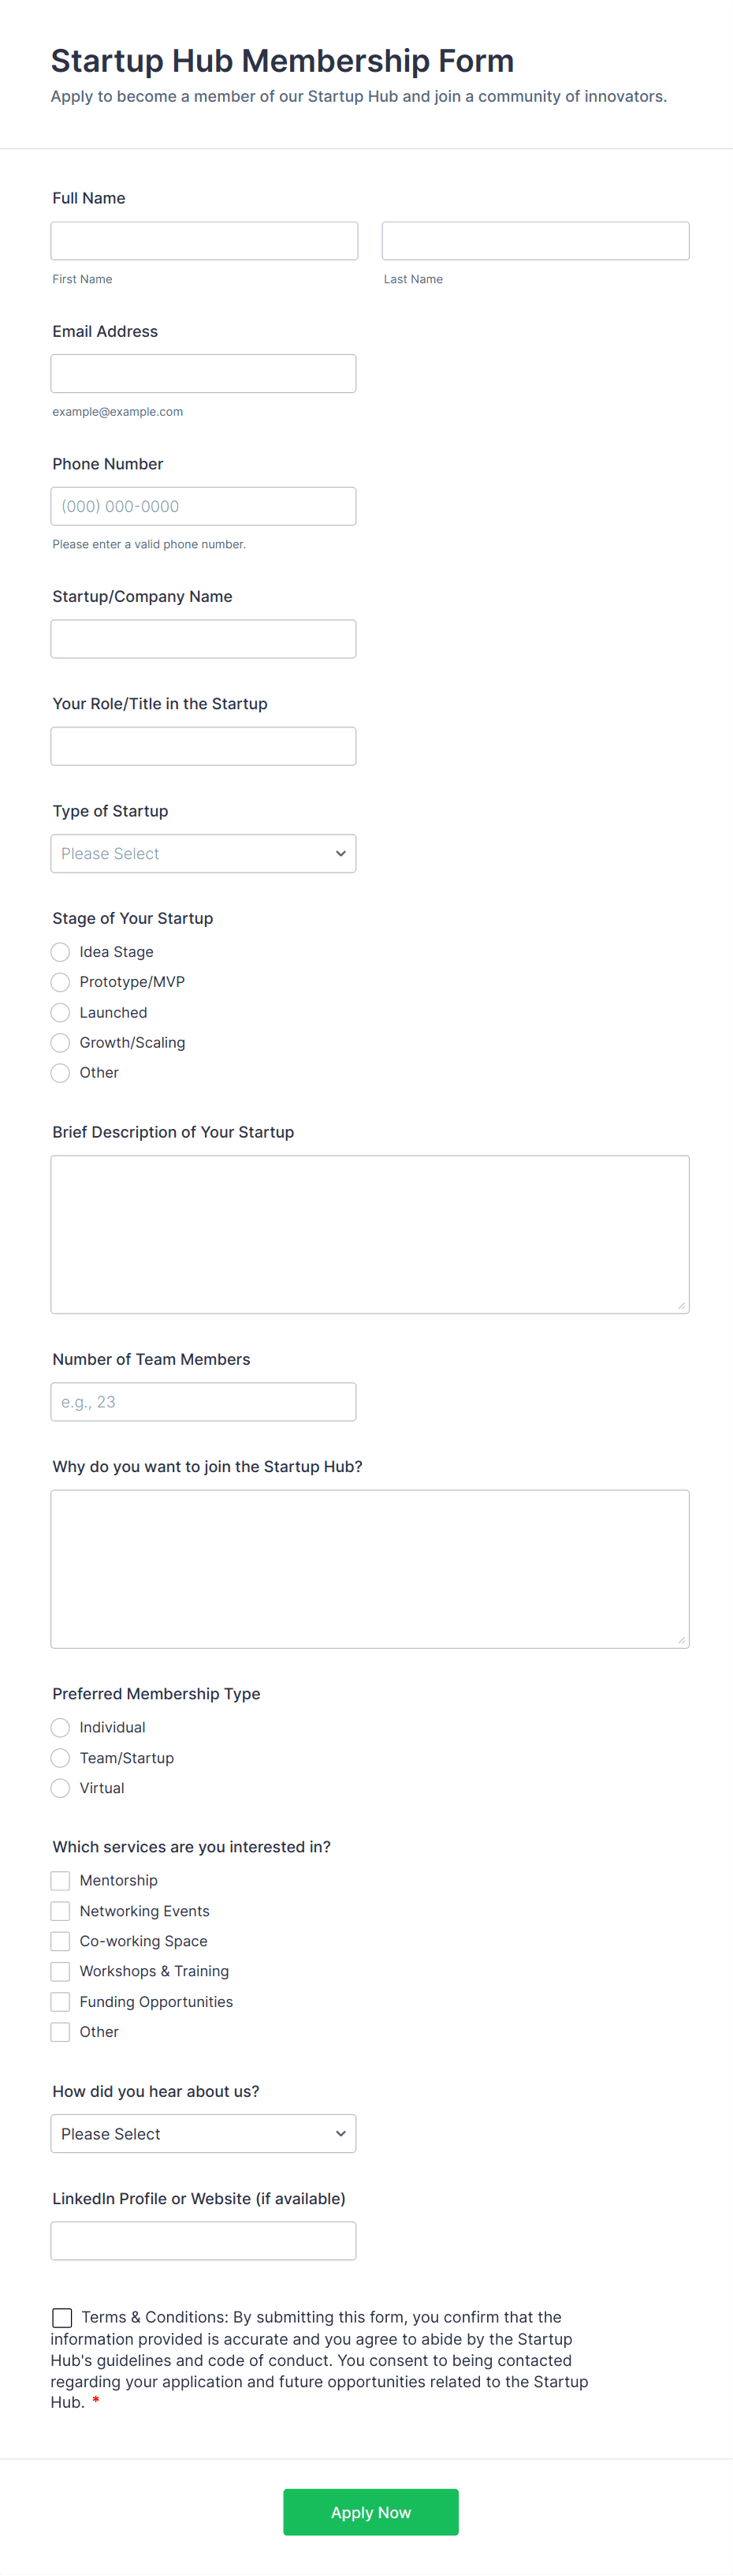Focus the Email Address field
This screenshot has width=733, height=2575.
pos(203,374)
